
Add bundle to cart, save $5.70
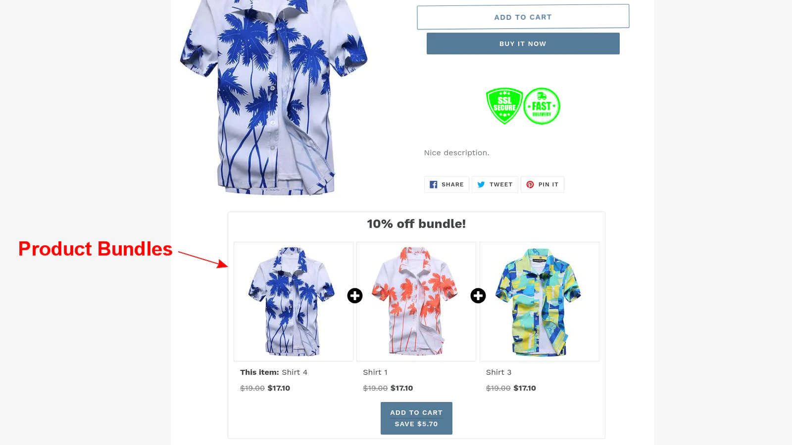(416, 418)
